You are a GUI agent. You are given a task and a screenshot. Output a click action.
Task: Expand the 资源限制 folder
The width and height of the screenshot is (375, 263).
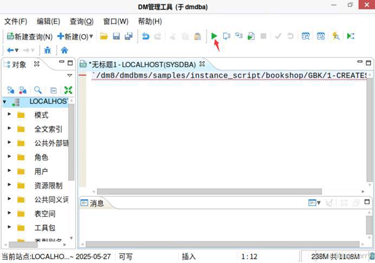tap(9, 185)
